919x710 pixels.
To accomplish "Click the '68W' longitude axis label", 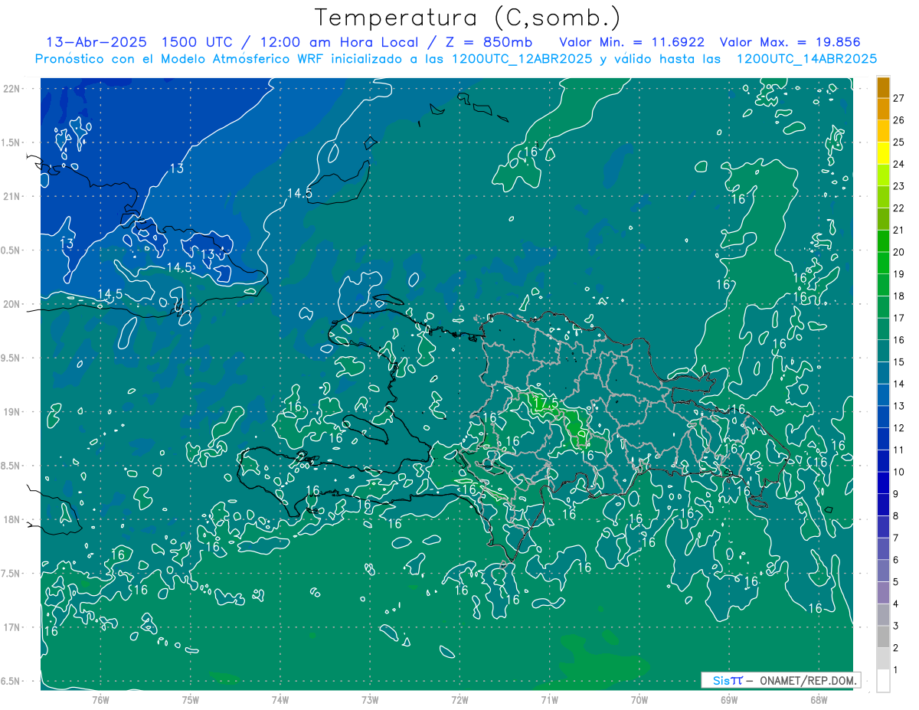I will tap(818, 700).
